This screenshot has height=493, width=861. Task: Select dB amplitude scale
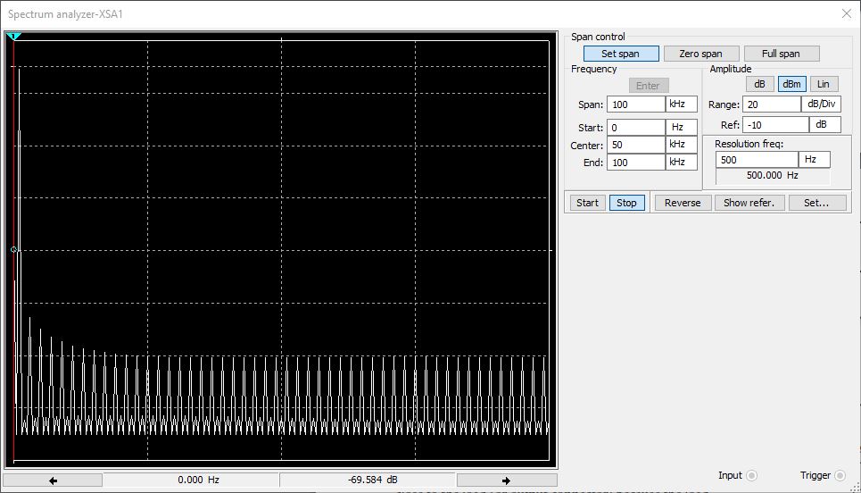point(759,84)
